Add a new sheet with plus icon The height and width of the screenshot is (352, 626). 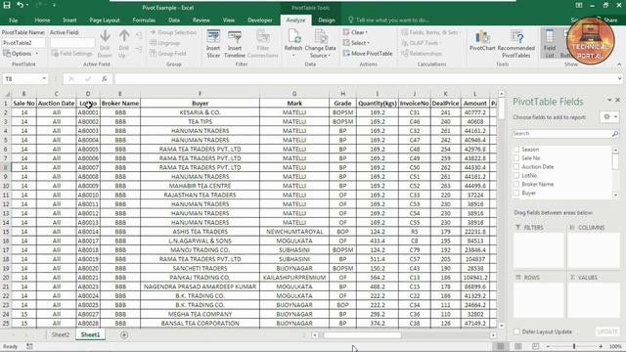(124, 334)
